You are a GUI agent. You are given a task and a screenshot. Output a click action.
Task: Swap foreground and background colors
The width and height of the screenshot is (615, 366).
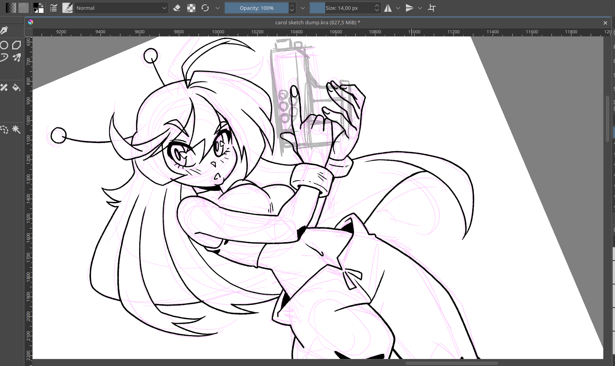[x=41, y=5]
